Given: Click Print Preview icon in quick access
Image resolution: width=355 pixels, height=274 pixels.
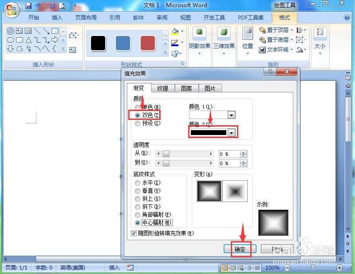Looking at the screenshot, I should 62,6.
